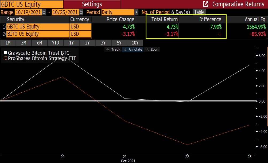Click the 6 Day(s) period count

[x=180, y=12]
